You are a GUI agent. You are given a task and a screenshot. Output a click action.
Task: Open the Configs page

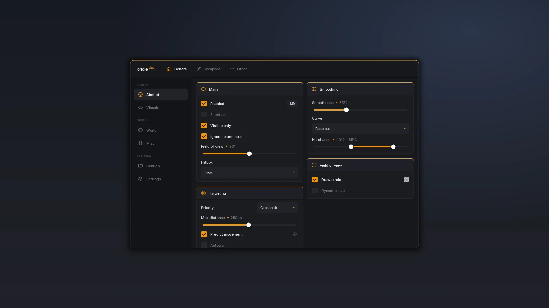pyautogui.click(x=161, y=166)
